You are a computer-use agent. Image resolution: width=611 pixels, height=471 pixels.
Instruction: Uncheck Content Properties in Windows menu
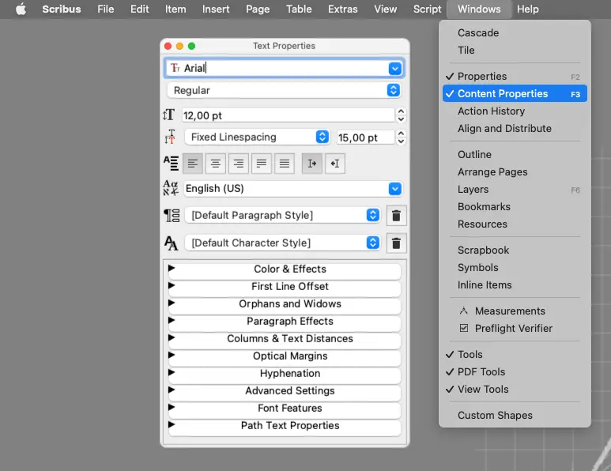(503, 93)
